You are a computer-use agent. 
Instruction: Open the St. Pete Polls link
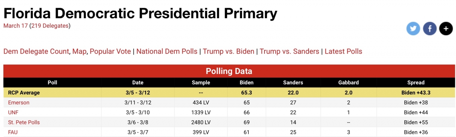pyautogui.click(x=24, y=122)
